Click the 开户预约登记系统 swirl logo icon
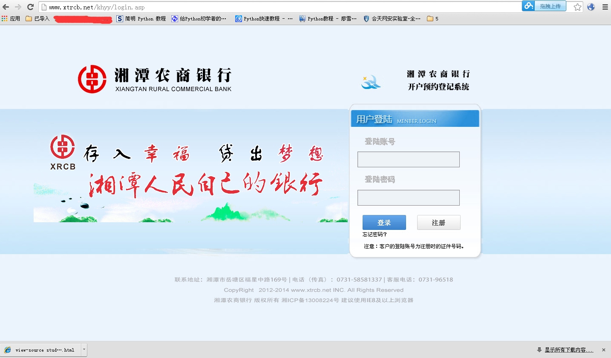 [371, 82]
